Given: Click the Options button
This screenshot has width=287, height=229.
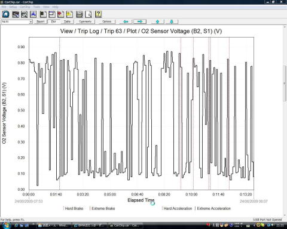Looking at the screenshot, I should coord(106,21).
